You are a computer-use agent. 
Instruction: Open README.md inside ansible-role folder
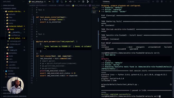(x=14, y=68)
